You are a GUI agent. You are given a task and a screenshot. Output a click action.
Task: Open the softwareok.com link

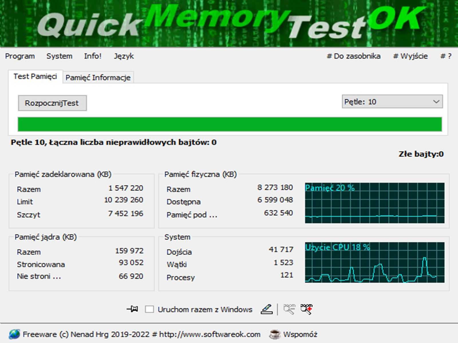[210, 334]
